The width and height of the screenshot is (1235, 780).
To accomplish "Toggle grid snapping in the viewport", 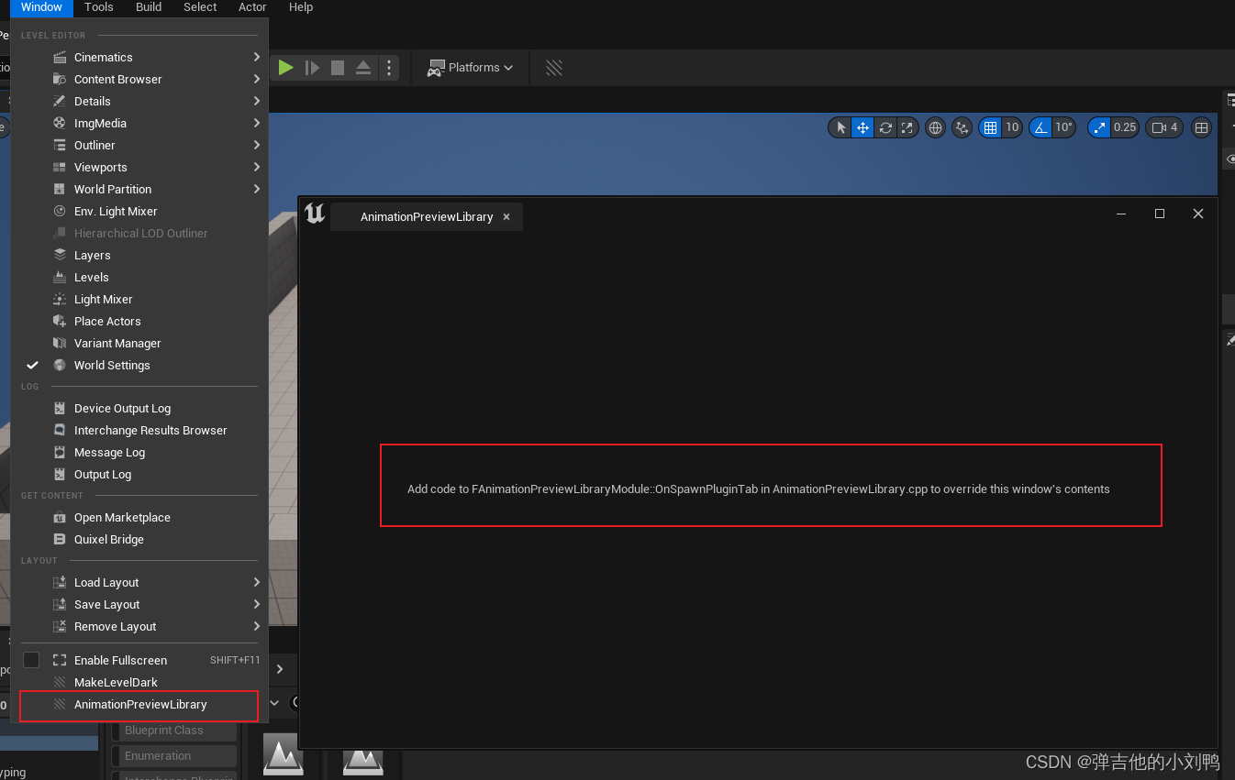I will point(990,127).
